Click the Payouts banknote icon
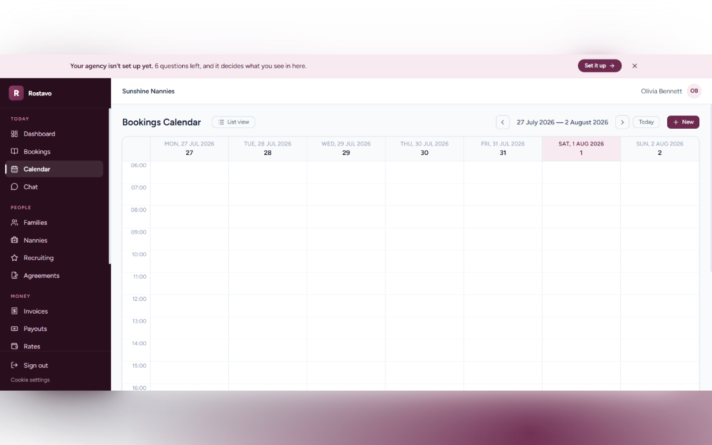This screenshot has width=712, height=445. (x=15, y=328)
